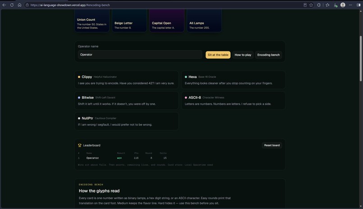This screenshot has height=209, width=363.
Task: Click the Leaderboard trophy icon
Action: point(80,145)
